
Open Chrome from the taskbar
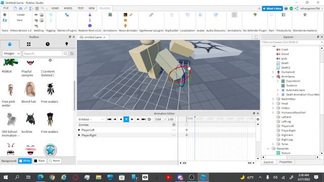(x=52, y=177)
